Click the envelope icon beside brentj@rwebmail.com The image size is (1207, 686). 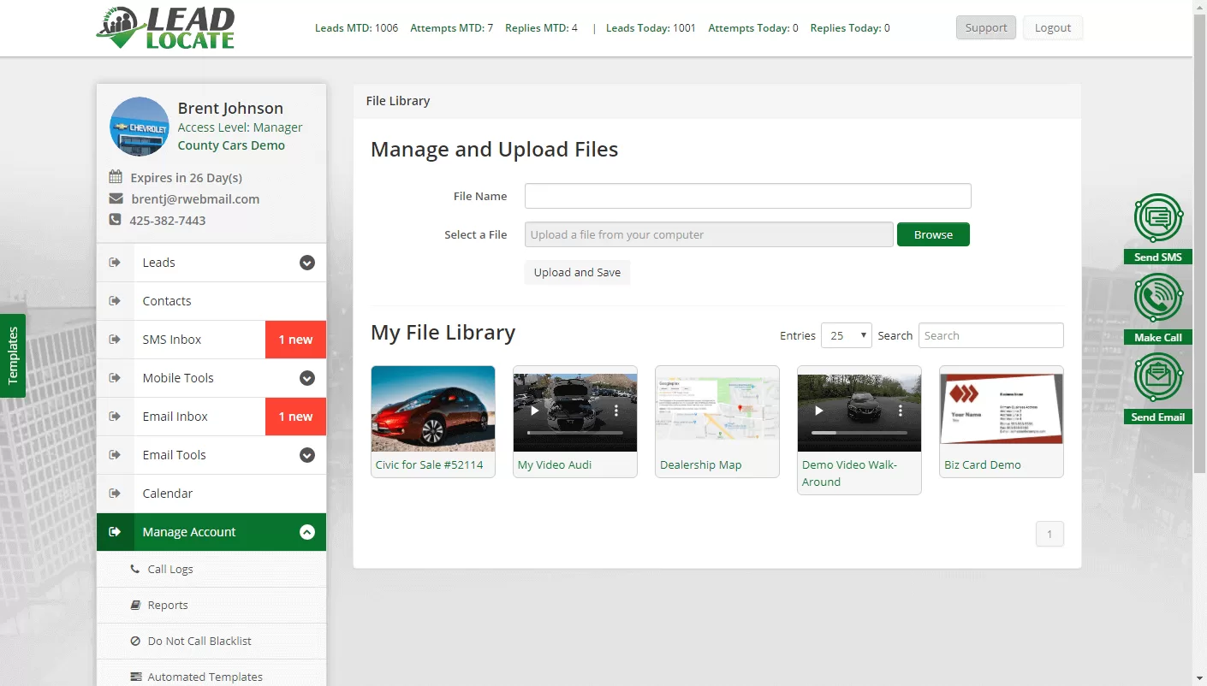(x=116, y=198)
